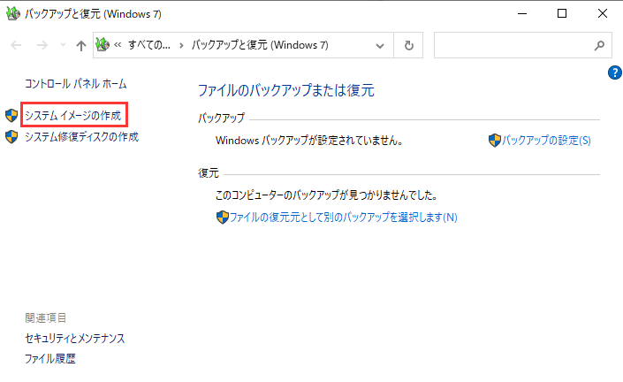This screenshot has height=382, width=623.
Task: Click ファイルの復元元として別のバックアップを選択します(N)
Action: [x=343, y=217]
